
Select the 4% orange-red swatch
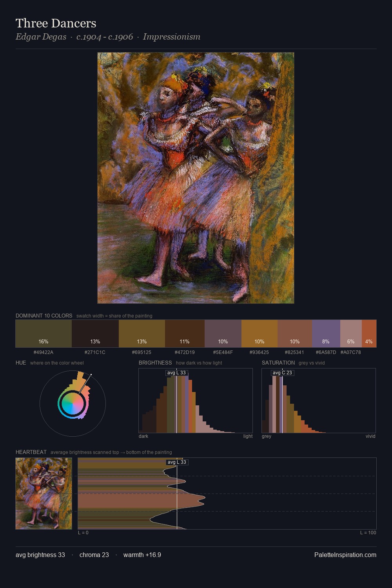[x=369, y=334]
